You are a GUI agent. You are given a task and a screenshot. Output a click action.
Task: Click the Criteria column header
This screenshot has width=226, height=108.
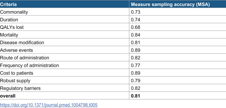click(8, 5)
